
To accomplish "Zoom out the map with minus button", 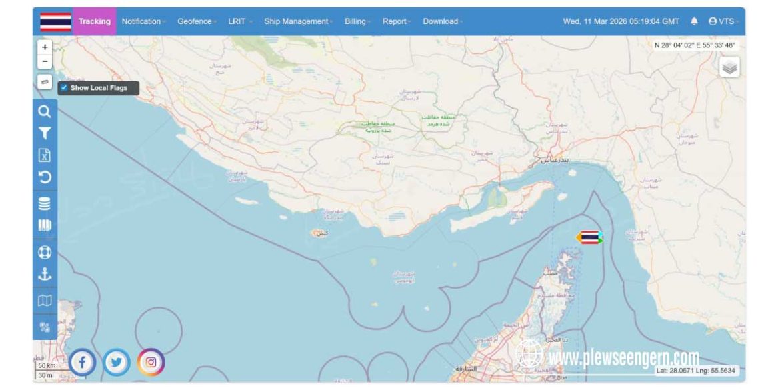I will pos(45,61).
